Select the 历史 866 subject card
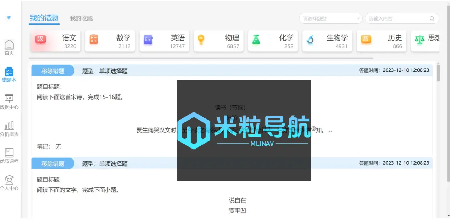Image resolution: width=450 pixels, height=220 pixels. tap(381, 41)
